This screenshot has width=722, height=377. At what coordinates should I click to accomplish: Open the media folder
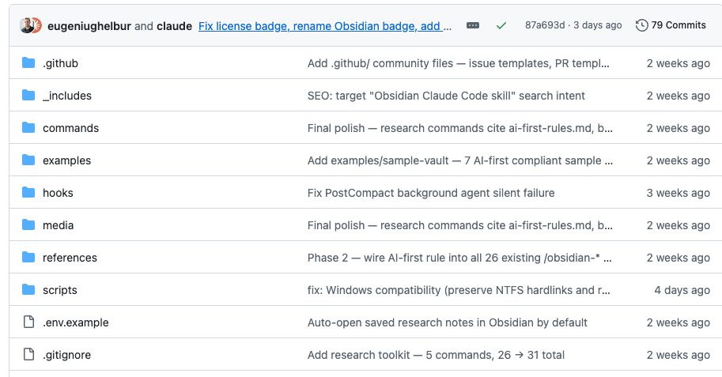58,225
